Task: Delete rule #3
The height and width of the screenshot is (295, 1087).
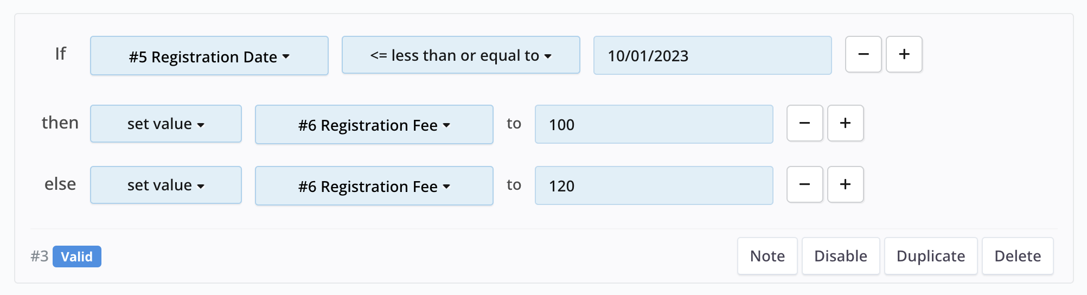Action: click(1017, 256)
